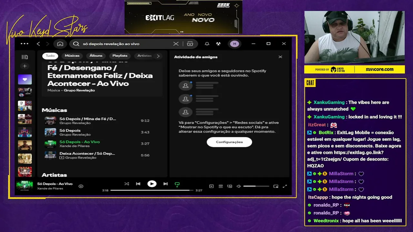The width and height of the screenshot is (413, 232).
Task: Open the miniplayer icon
Action: tap(276, 186)
